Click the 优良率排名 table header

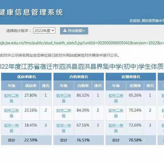26,77
